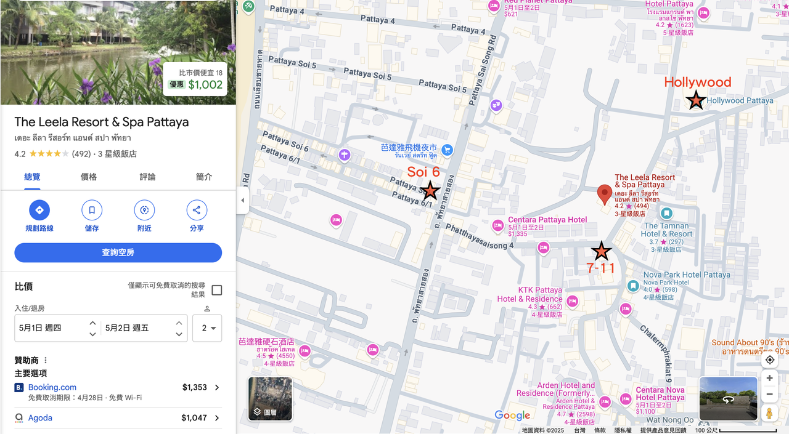Open the Street View photo thumbnail
Screen dimensions: 789x434
(728, 399)
